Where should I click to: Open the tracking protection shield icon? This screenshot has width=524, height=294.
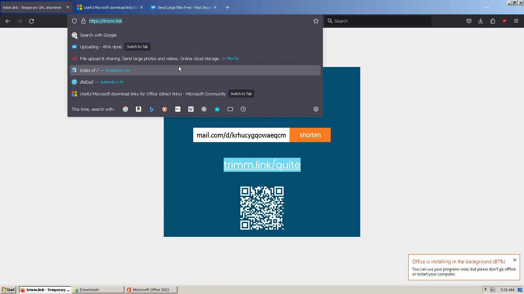pyautogui.click(x=74, y=21)
